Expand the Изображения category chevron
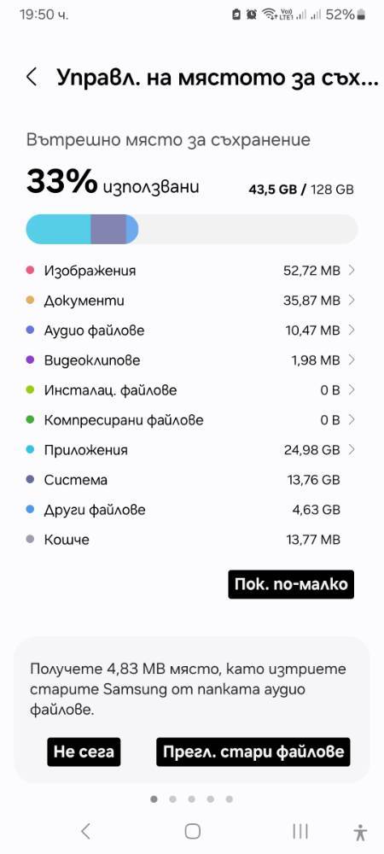The image size is (384, 854). (352, 270)
